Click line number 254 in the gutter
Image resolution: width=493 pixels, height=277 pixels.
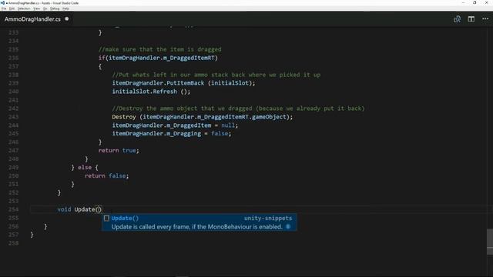click(x=14, y=209)
